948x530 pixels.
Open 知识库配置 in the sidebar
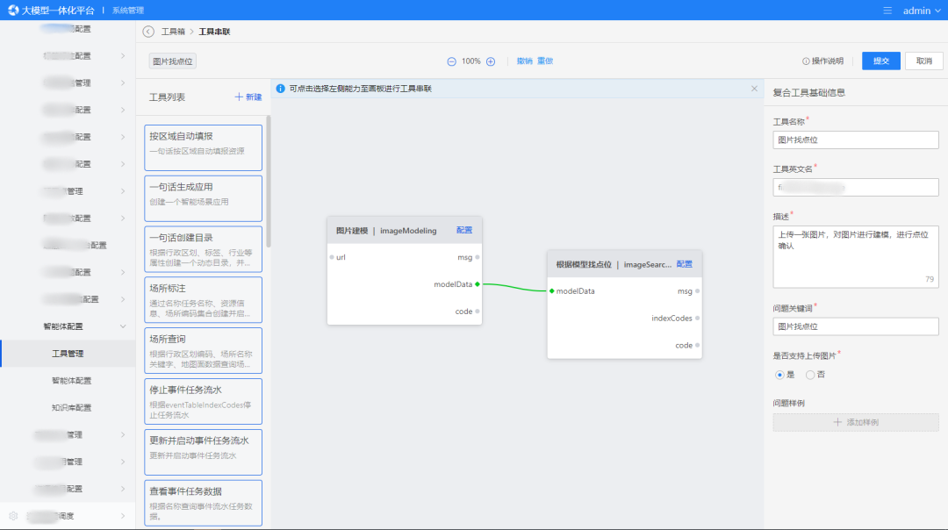71,408
